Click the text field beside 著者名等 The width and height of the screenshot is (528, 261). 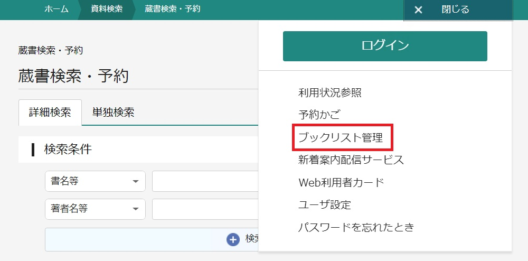(205, 209)
